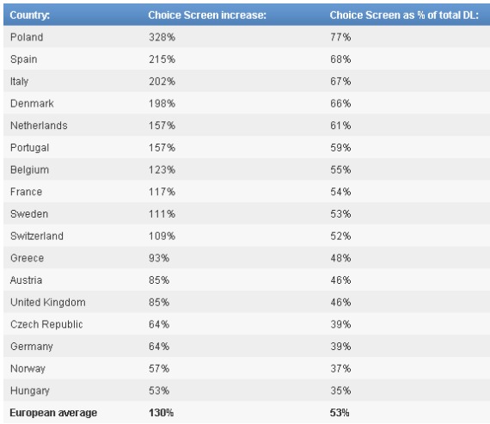490x424 pixels.
Task: Select the Spain country cell
Action: (x=24, y=59)
